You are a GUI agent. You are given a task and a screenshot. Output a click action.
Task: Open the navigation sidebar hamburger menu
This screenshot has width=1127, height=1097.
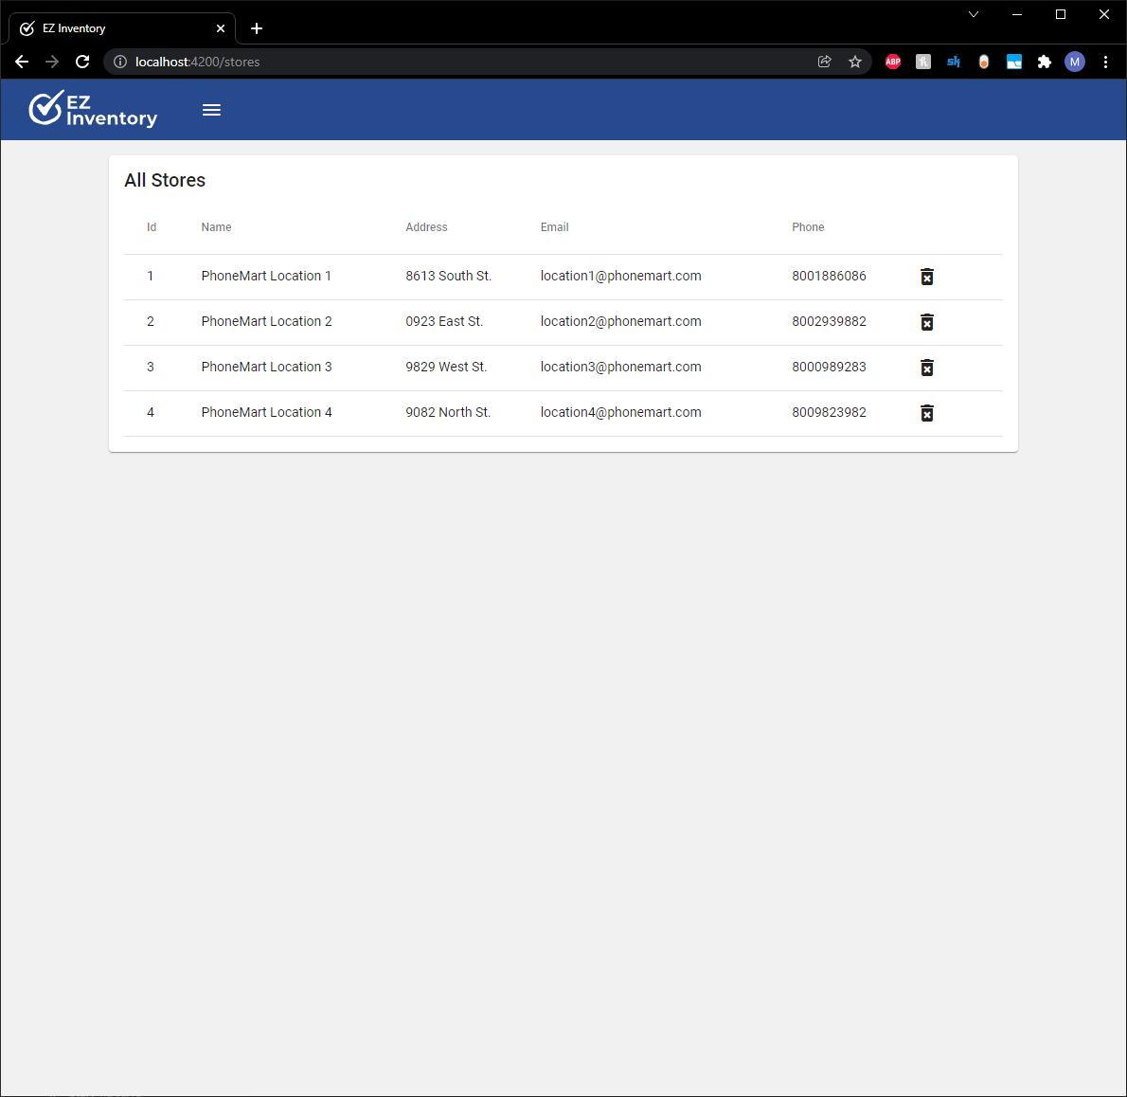pos(211,109)
